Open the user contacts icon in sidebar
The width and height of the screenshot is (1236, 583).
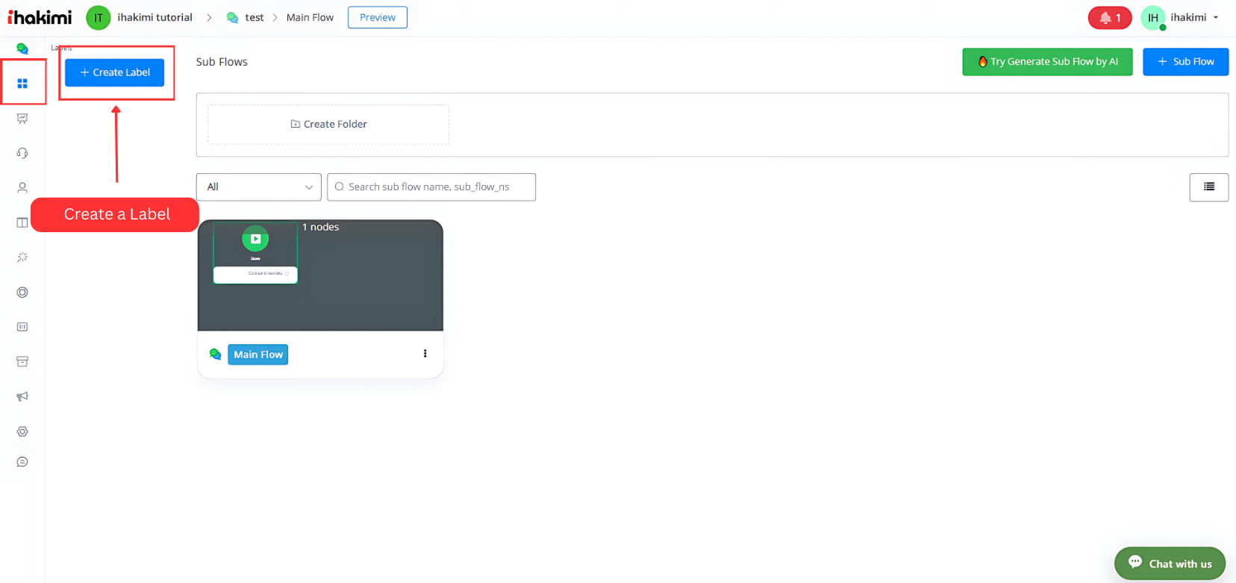(22, 188)
